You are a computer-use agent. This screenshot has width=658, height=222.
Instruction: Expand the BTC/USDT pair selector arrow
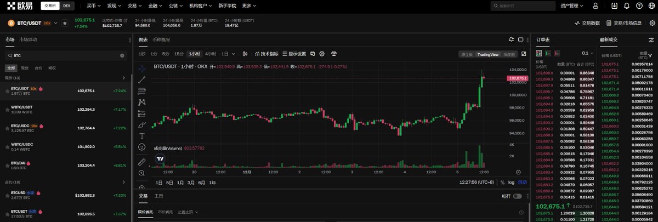tap(55, 24)
